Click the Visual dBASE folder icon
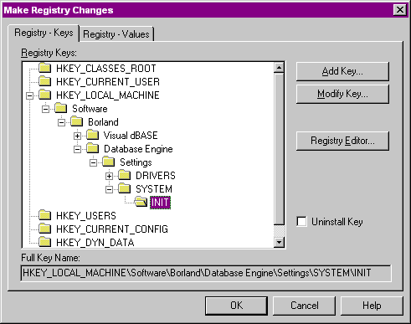Viewport: 411px width, 324px height. pos(93,135)
